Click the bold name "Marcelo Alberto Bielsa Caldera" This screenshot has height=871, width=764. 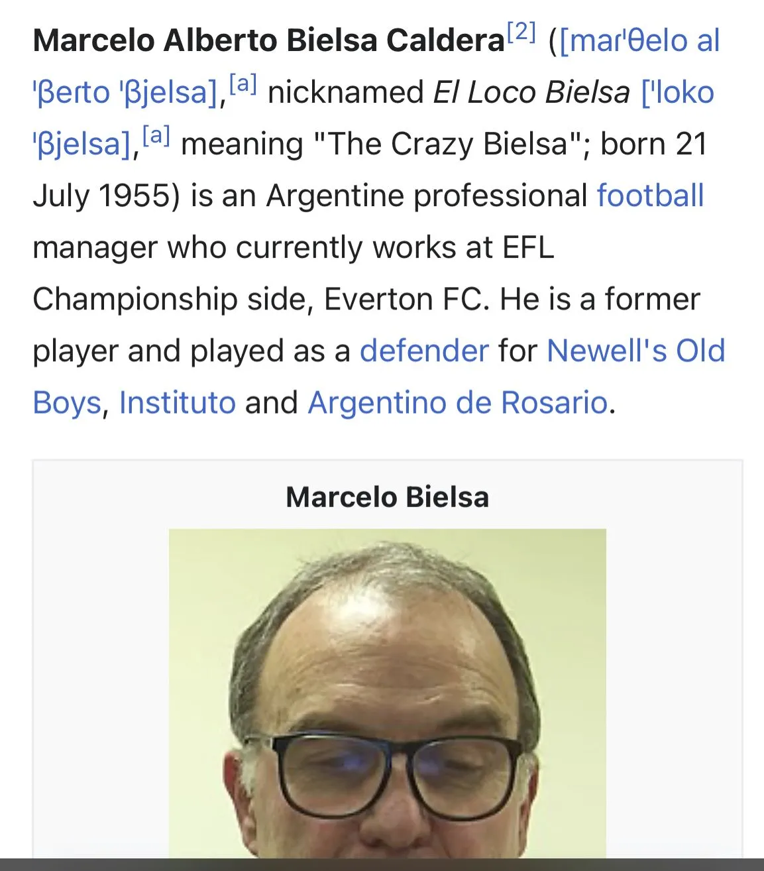click(268, 41)
